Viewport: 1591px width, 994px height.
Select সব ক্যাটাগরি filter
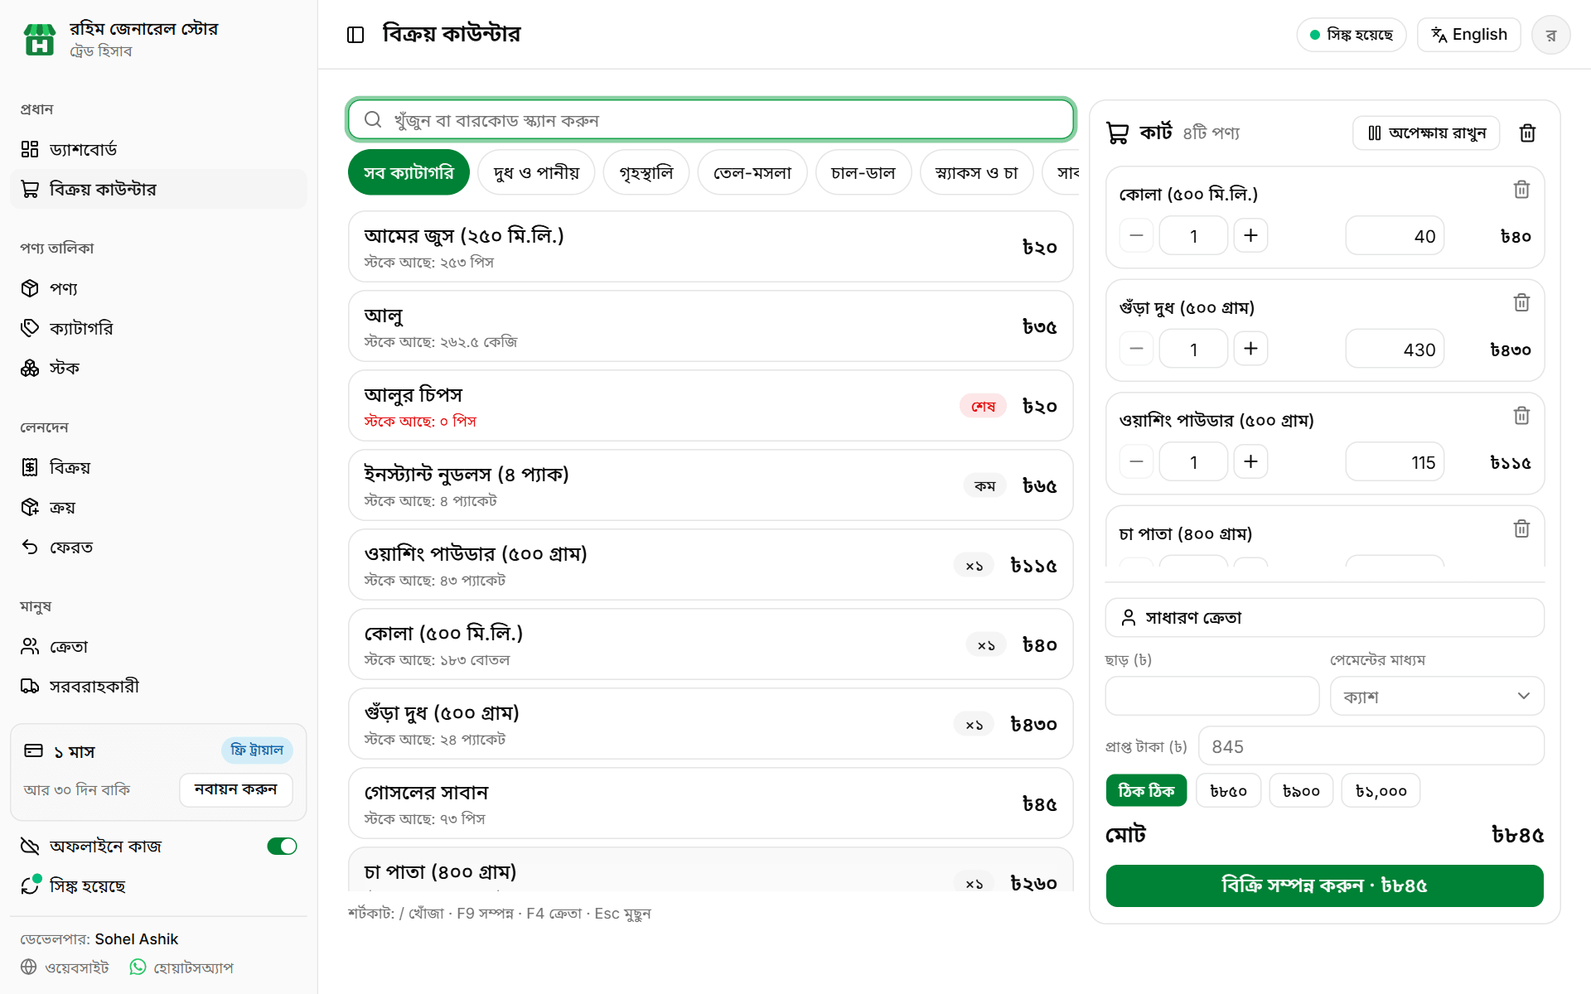click(409, 172)
